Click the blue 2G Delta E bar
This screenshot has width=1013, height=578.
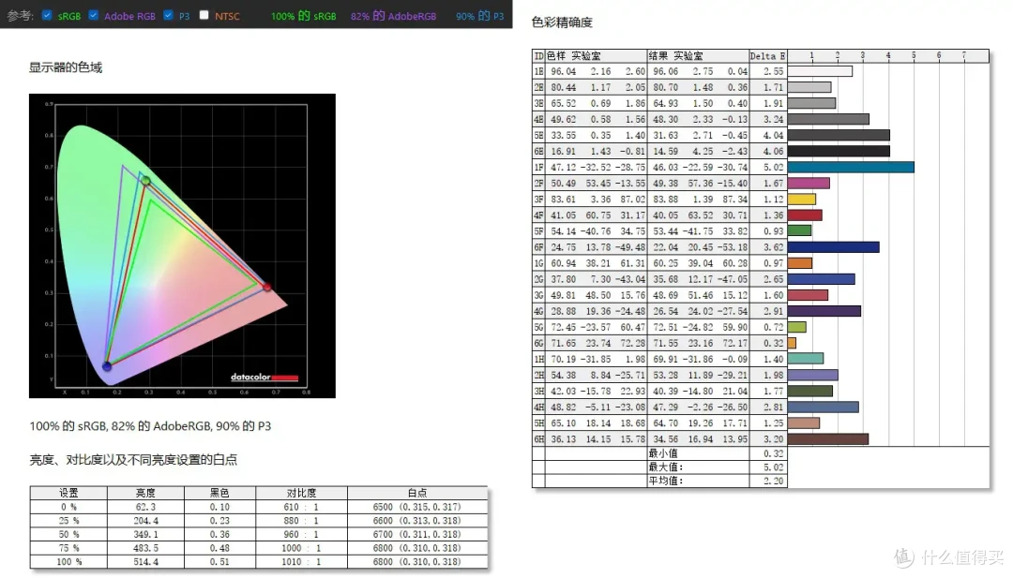click(x=821, y=279)
